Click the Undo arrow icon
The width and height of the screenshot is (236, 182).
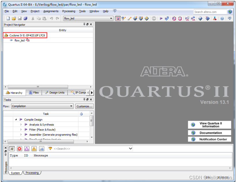[51, 18]
